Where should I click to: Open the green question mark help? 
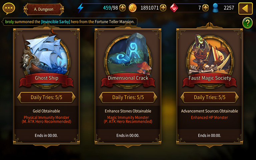point(248,23)
